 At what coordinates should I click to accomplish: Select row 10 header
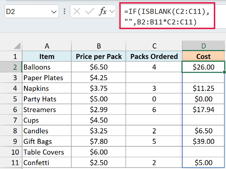[x=11, y=152]
